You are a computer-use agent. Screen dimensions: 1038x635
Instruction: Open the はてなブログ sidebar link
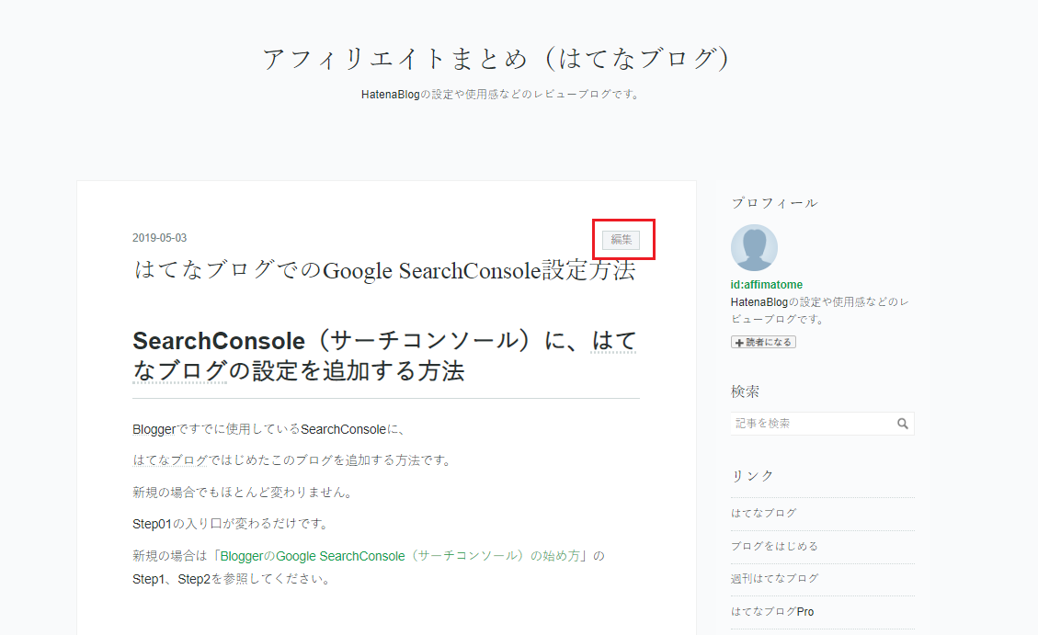tap(763, 513)
